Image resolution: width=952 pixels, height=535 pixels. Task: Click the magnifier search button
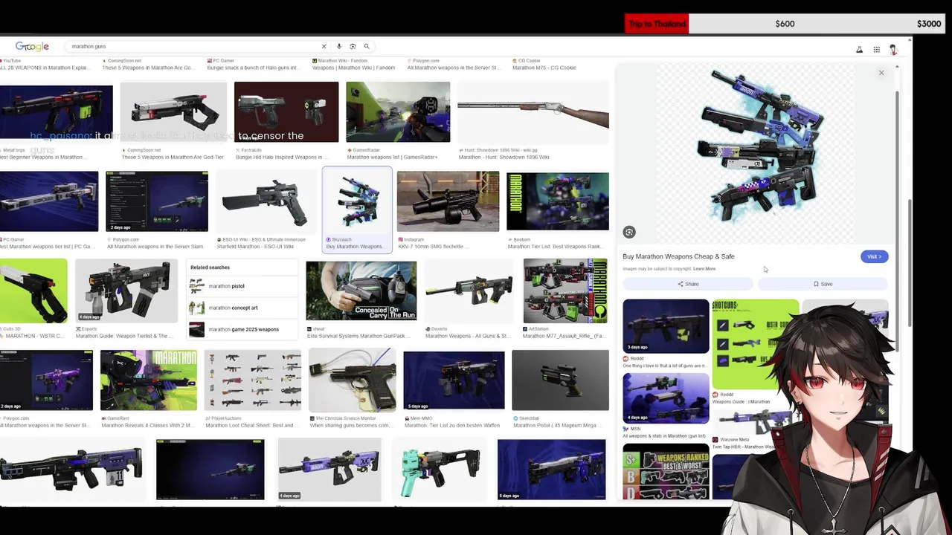pyautogui.click(x=367, y=46)
